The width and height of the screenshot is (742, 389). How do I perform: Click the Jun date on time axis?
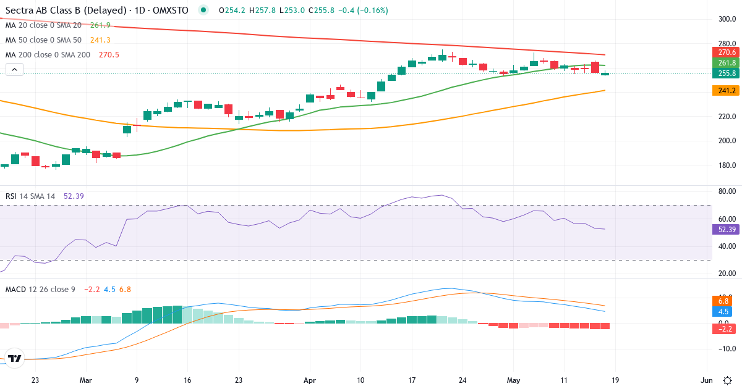(x=707, y=380)
